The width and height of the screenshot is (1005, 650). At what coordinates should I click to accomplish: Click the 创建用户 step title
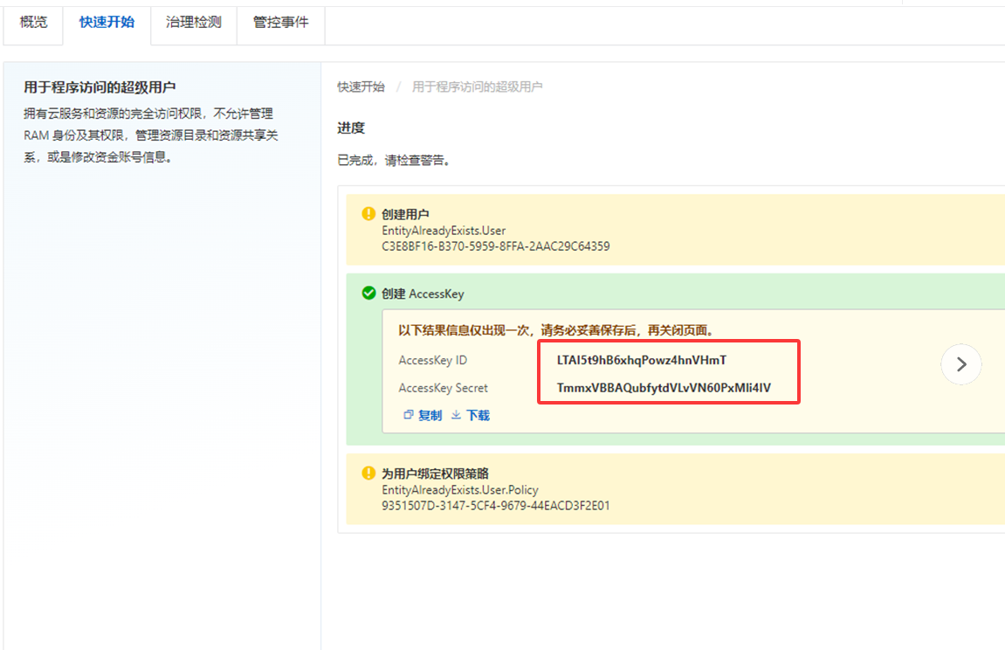point(405,214)
